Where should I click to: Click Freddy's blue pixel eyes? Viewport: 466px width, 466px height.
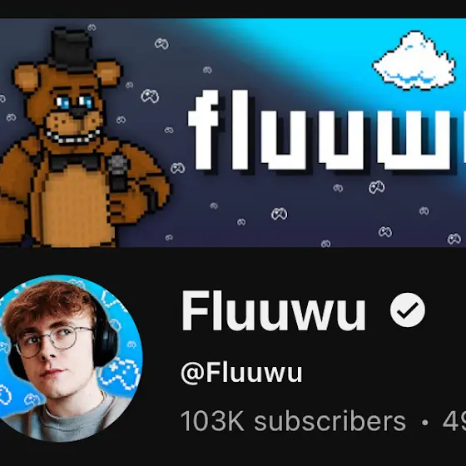tap(74, 102)
